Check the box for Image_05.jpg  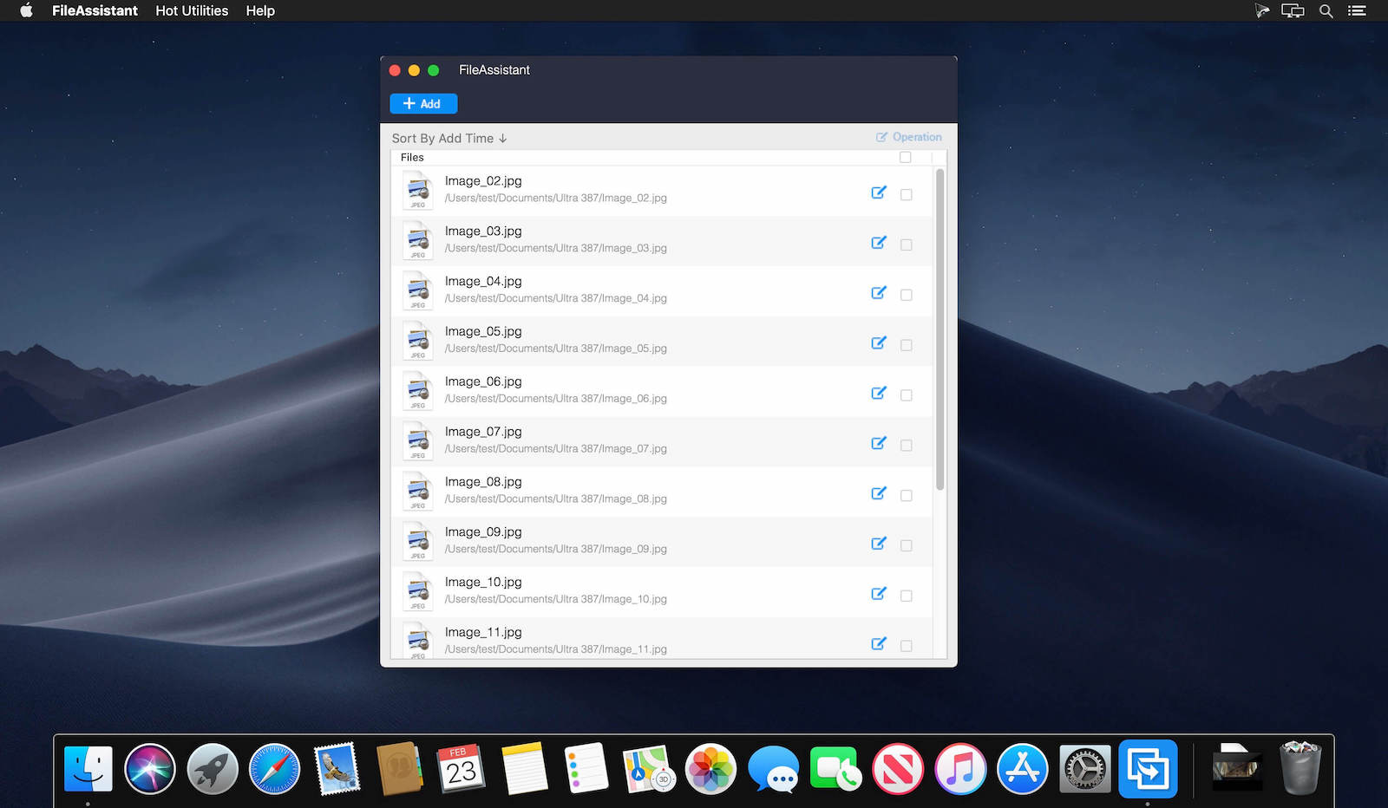tap(907, 345)
